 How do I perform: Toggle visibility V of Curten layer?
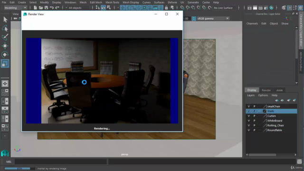248,116
